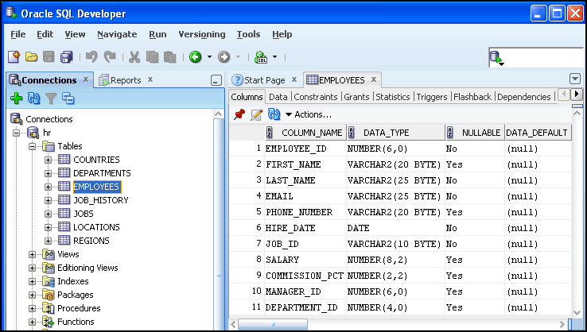This screenshot has height=332, width=587.
Task: Minimize the Connections panel
Action: click(215, 80)
